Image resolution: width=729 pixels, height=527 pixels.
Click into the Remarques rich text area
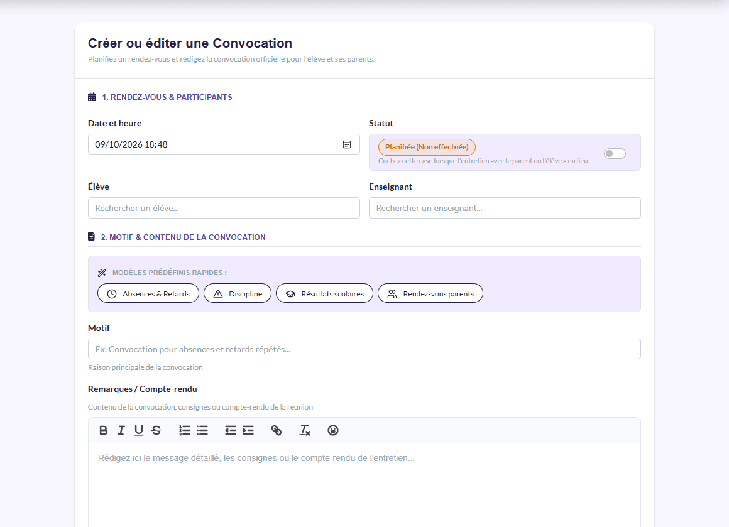pos(364,485)
